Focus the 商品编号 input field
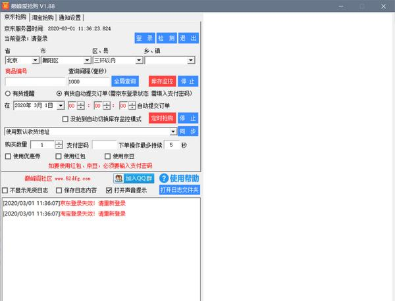 36,81
